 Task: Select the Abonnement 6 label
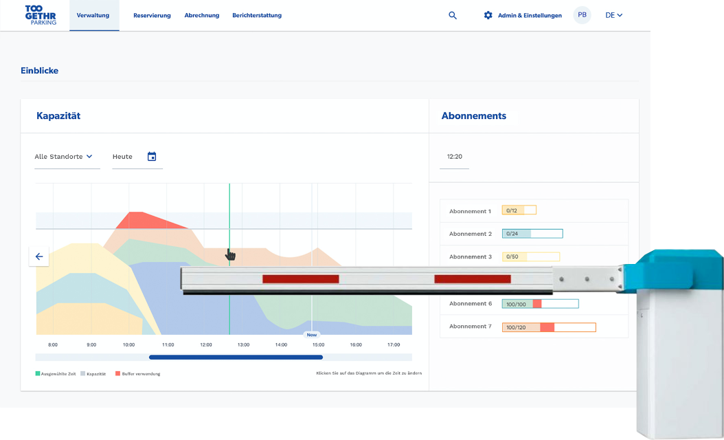coord(471,304)
